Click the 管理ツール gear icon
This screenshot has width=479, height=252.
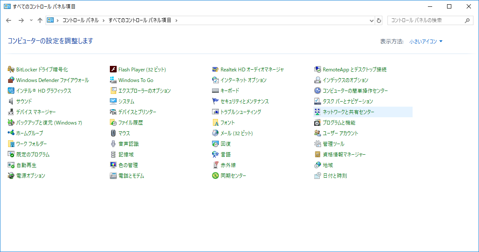[x=318, y=144]
